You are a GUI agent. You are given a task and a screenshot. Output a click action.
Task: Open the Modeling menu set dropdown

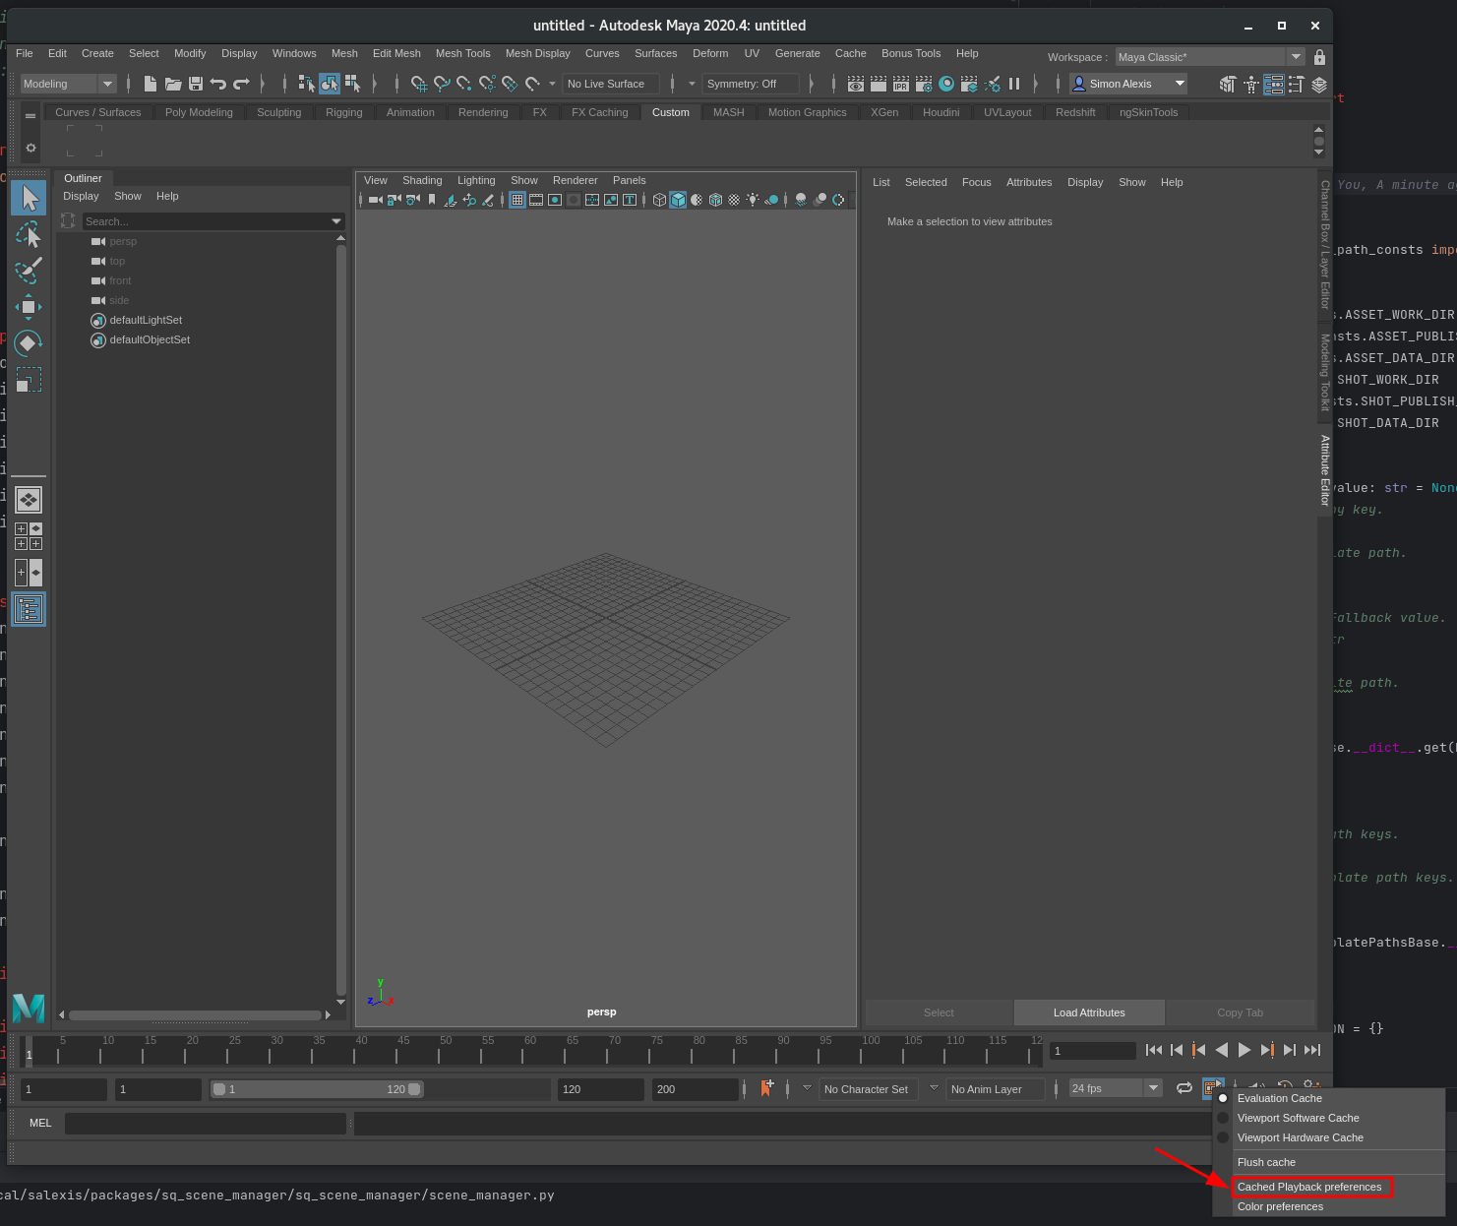click(69, 84)
